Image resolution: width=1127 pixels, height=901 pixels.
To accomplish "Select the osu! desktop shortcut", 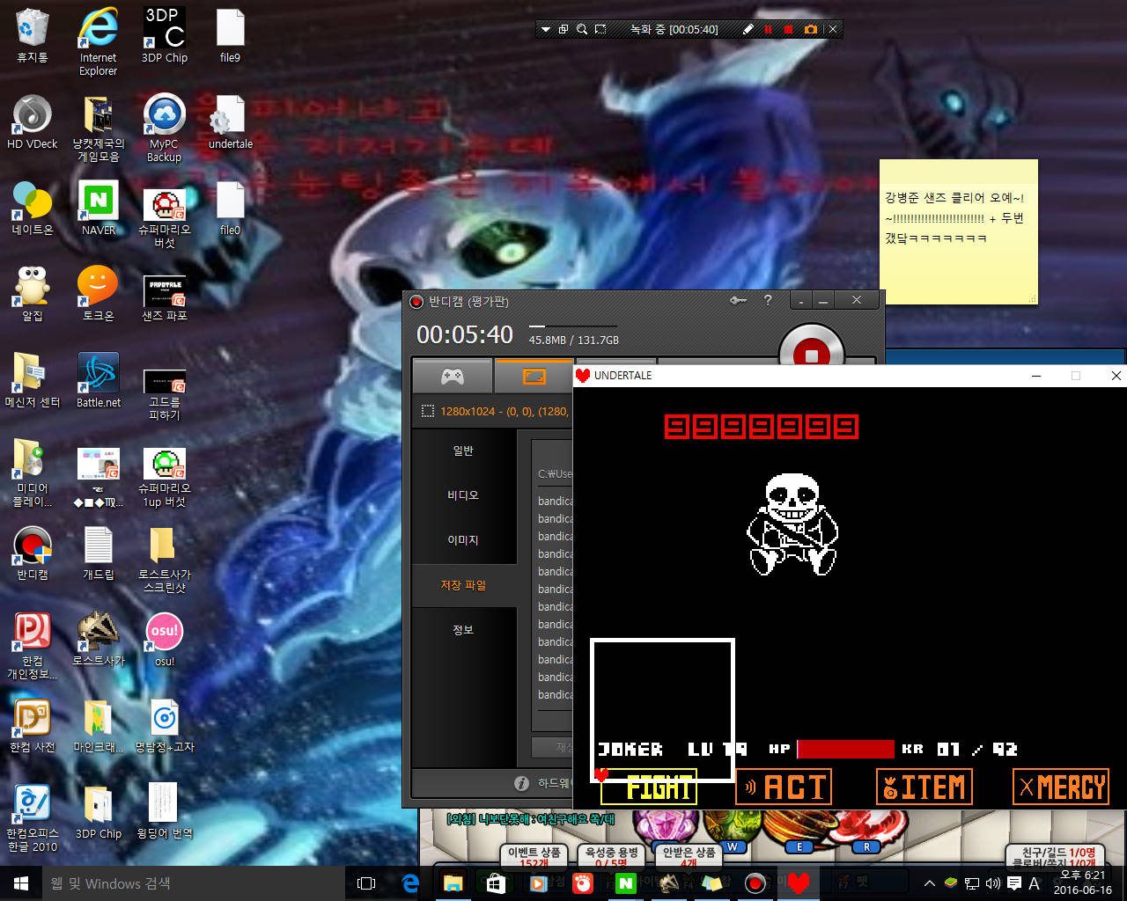I will (165, 639).
